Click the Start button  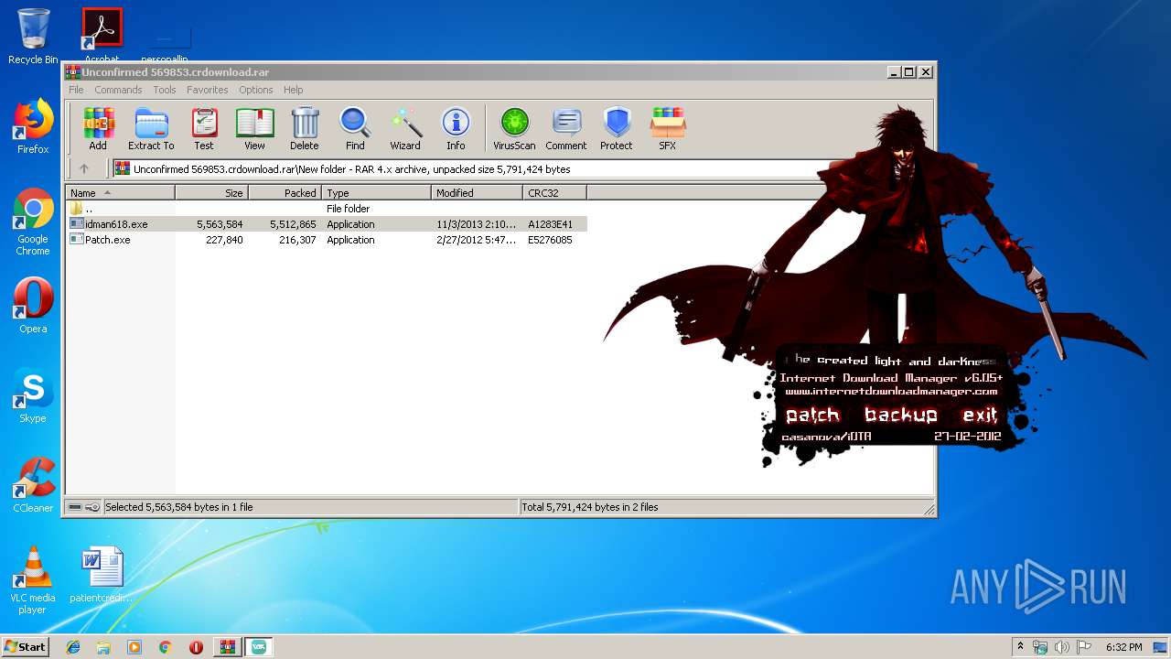point(26,646)
